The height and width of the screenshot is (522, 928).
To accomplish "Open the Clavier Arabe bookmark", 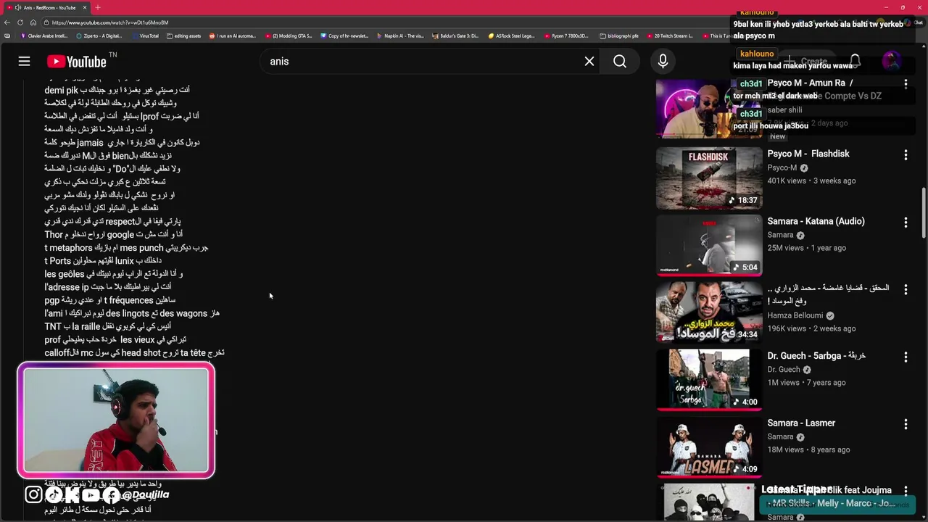I will click(x=43, y=36).
